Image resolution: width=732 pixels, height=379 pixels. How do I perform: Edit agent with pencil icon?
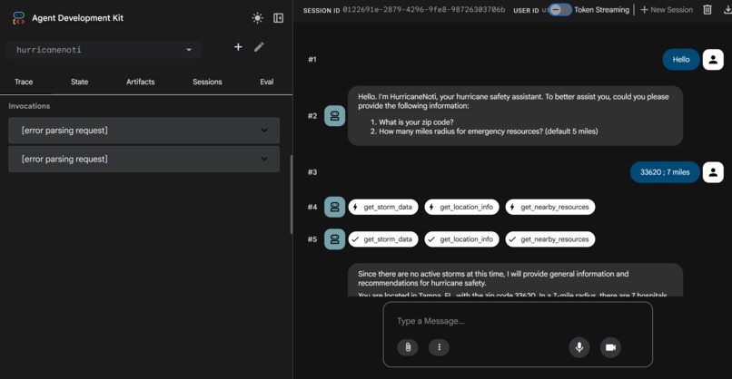(259, 47)
